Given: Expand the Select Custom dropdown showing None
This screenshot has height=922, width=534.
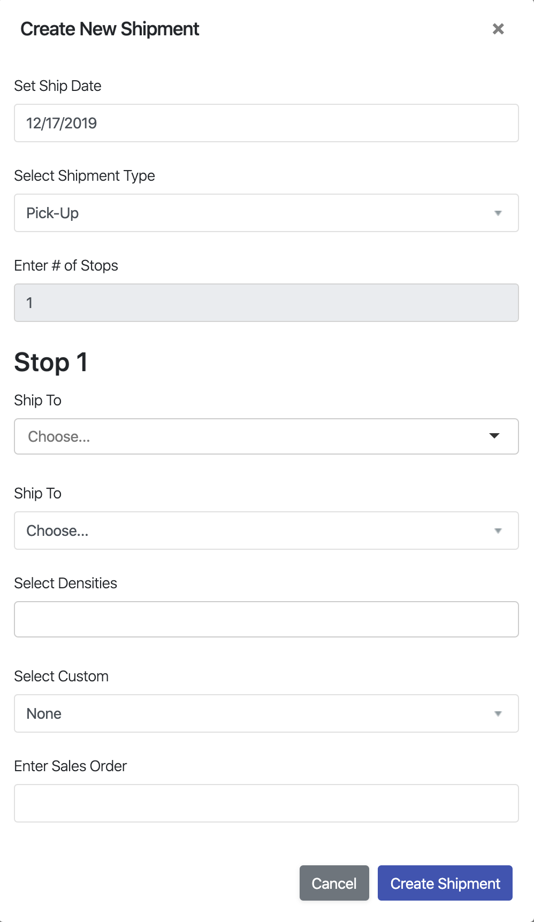Looking at the screenshot, I should (266, 713).
